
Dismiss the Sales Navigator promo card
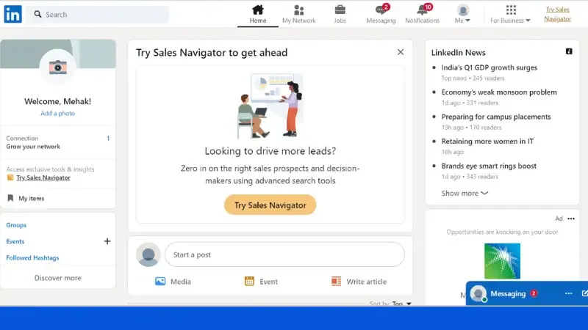click(x=401, y=52)
